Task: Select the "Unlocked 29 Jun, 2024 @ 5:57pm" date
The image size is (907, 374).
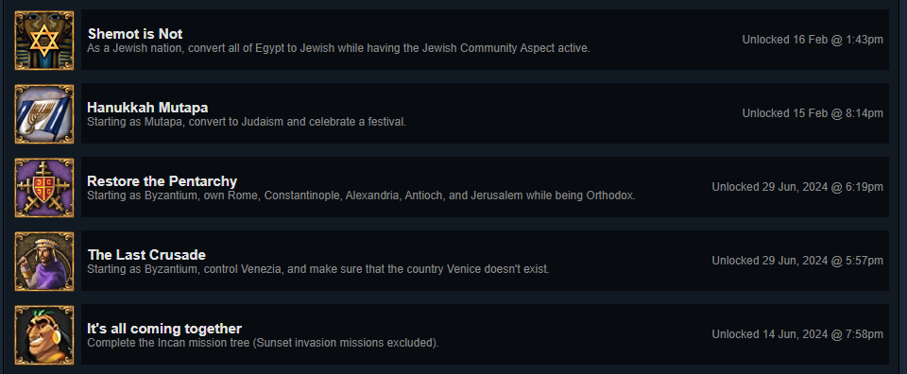Action: tap(797, 262)
